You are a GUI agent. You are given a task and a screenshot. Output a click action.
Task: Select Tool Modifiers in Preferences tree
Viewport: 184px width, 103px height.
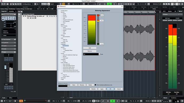tap(66, 22)
